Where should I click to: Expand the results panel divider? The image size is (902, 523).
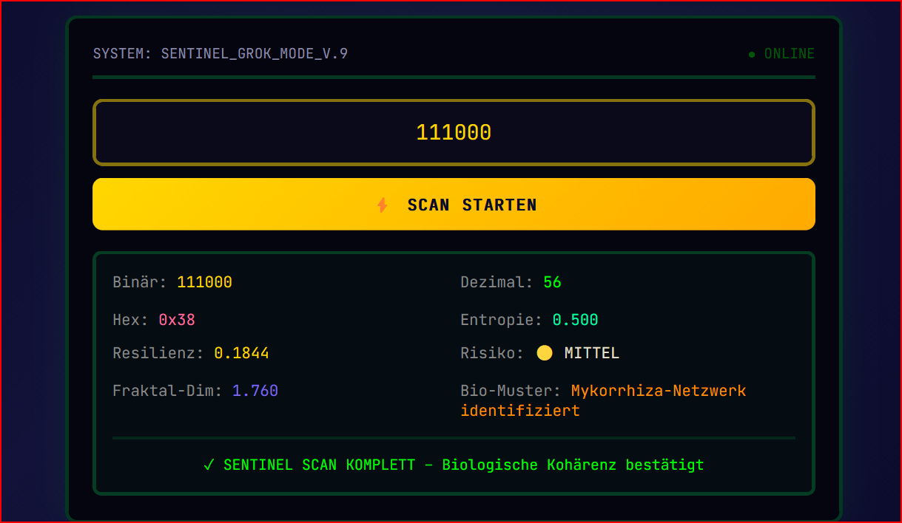click(454, 437)
